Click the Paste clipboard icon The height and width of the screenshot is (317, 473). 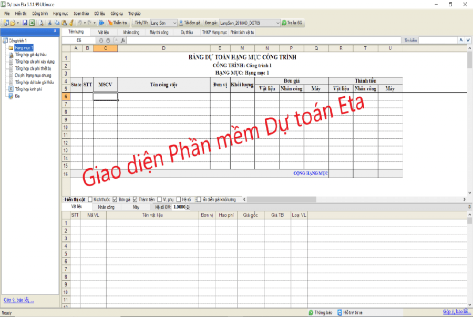(64, 23)
